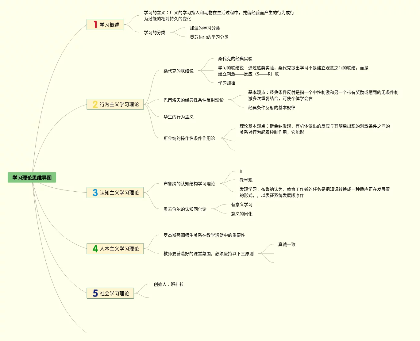Select the 桑代克的联结说 subtopic
This screenshot has width=420, height=341.
(x=178, y=71)
